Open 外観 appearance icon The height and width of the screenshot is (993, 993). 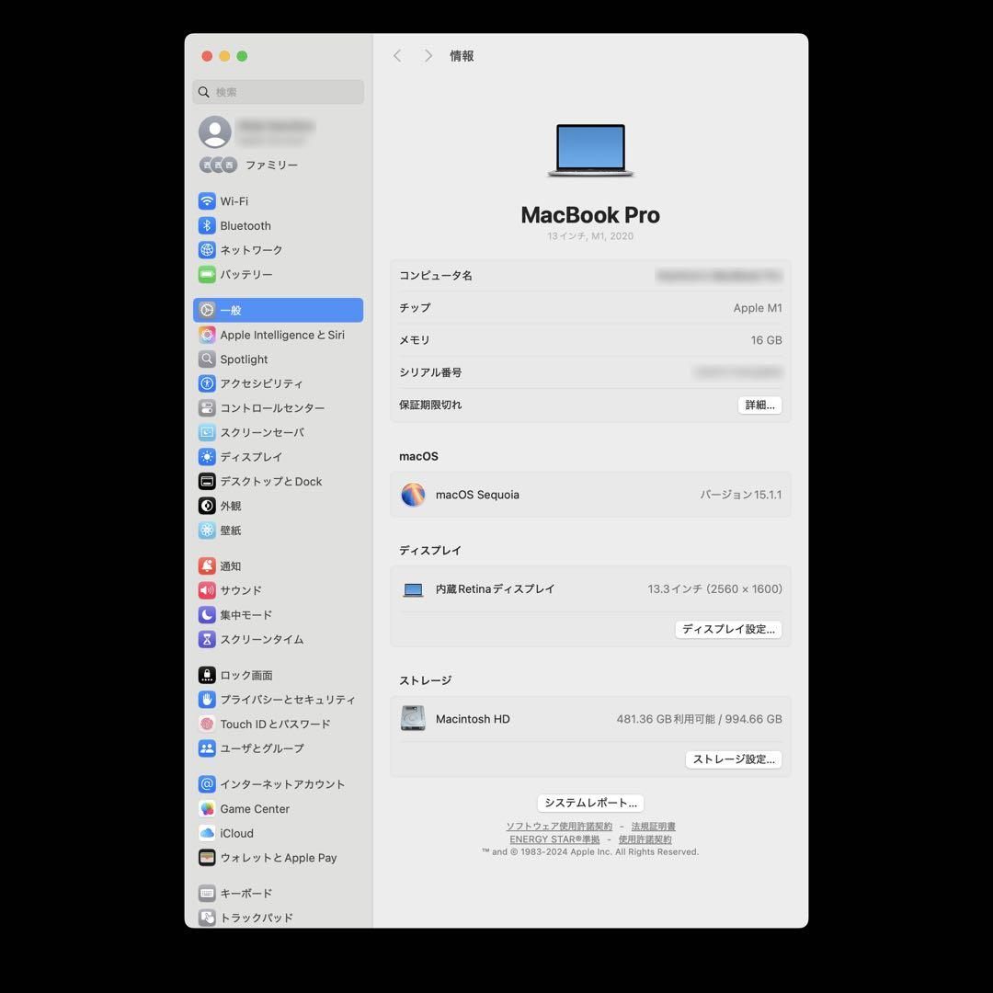coord(207,506)
